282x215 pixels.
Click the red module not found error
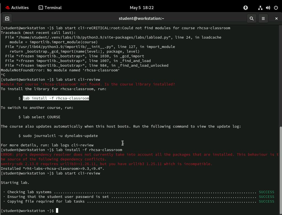[88, 84]
